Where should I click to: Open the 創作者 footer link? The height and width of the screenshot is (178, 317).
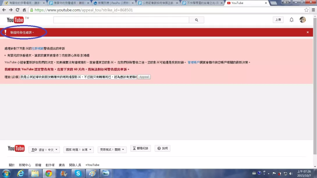click(x=50, y=165)
